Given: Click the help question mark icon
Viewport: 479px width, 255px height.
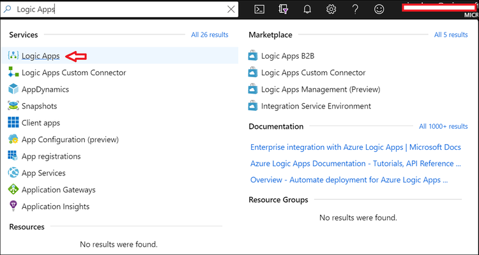Looking at the screenshot, I should point(355,10).
